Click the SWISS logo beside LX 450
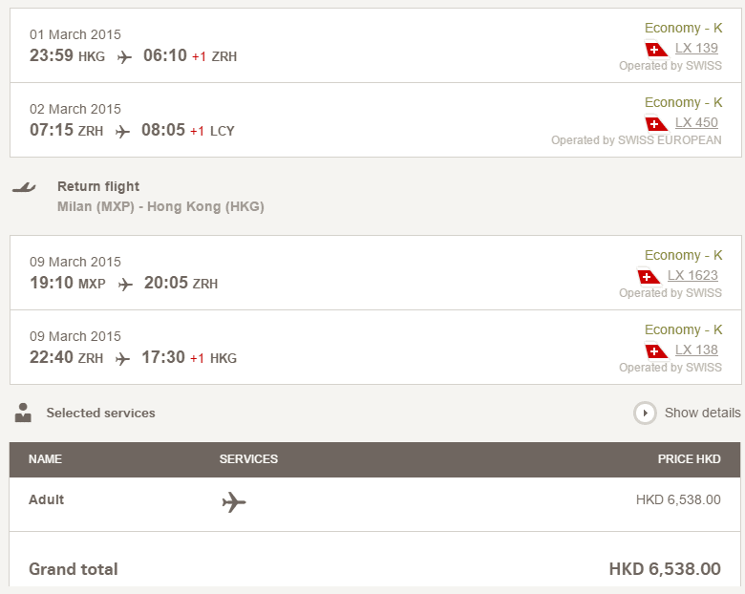 (x=656, y=123)
